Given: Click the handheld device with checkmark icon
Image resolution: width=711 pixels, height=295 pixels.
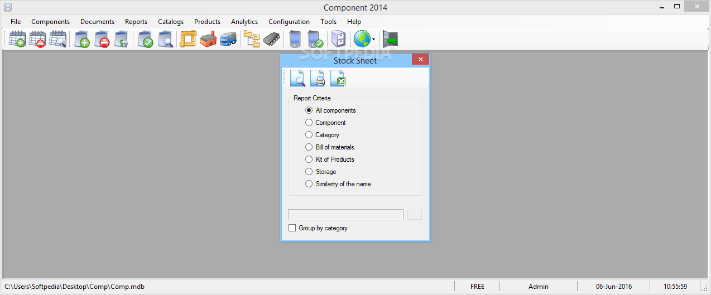Looking at the screenshot, I should (x=315, y=39).
